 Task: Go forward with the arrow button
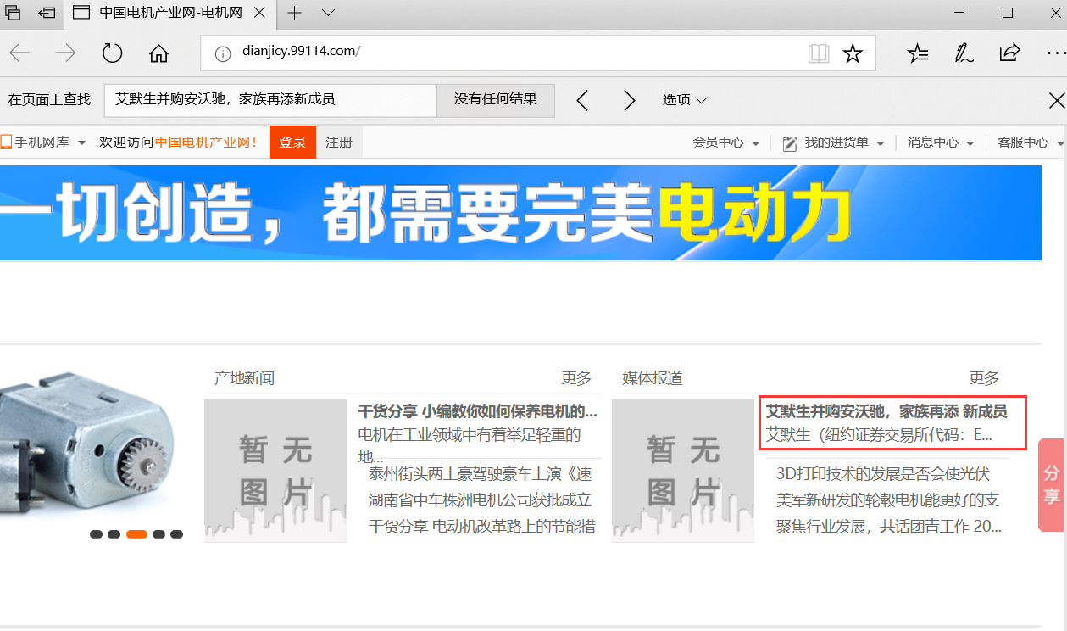point(65,53)
